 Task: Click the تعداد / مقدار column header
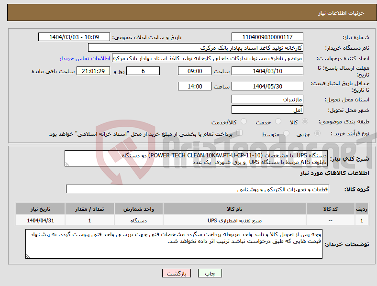coord(89,209)
